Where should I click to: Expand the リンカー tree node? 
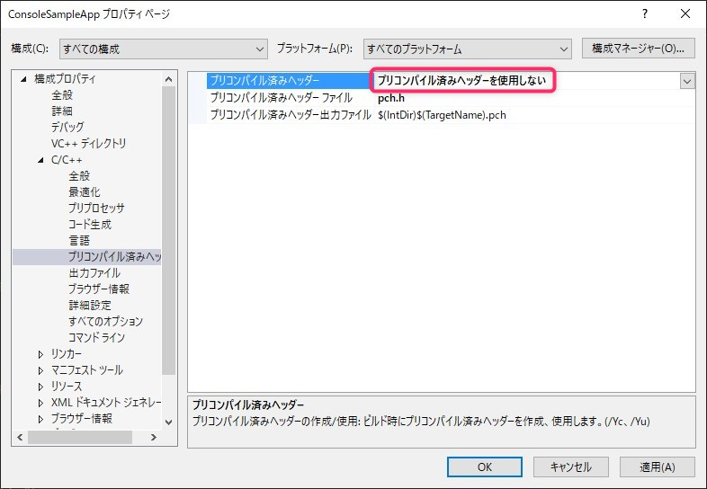40,354
